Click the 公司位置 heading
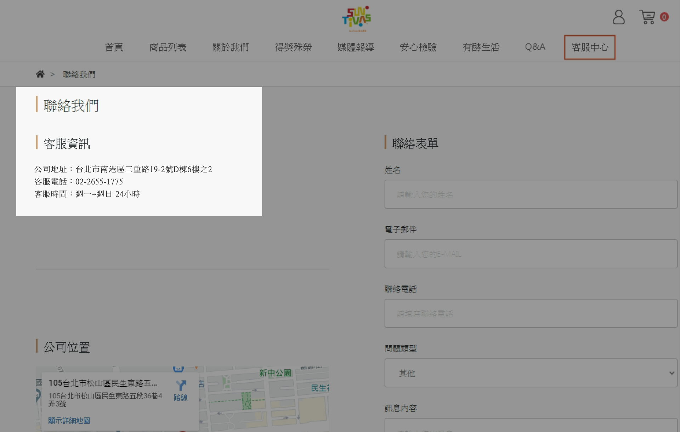 coord(67,347)
